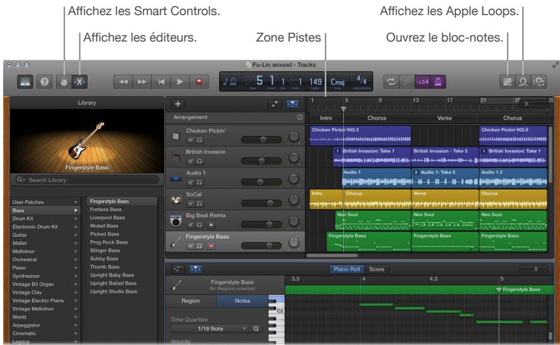The width and height of the screenshot is (560, 345).
Task: Click the Fast Forward transport button
Action: tap(142, 82)
